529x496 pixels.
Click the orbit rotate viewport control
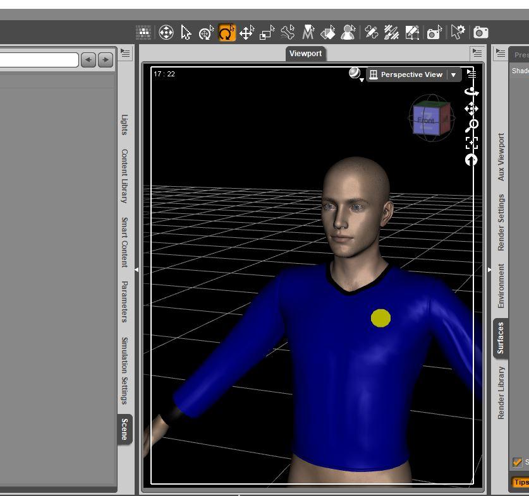[471, 92]
